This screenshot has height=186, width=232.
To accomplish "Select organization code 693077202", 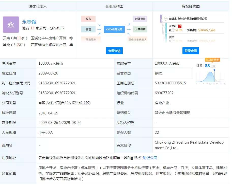I will (x=164, y=93).
